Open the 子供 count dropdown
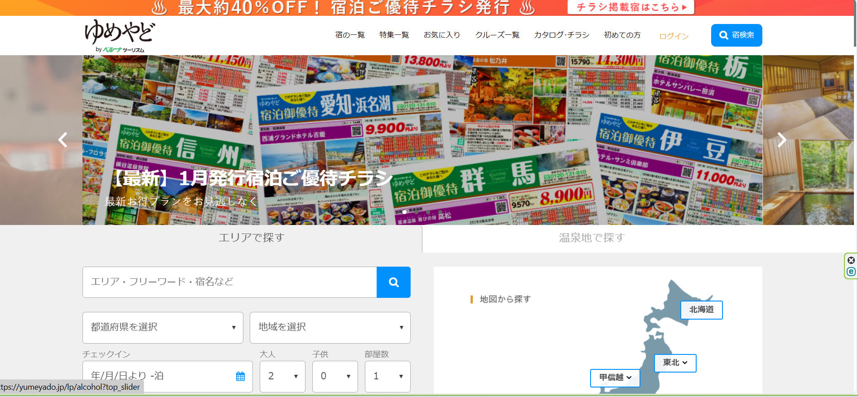The height and width of the screenshot is (397, 858). 335,376
